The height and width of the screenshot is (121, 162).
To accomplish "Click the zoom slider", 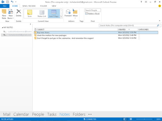I will pyautogui.click(x=144, y=119).
